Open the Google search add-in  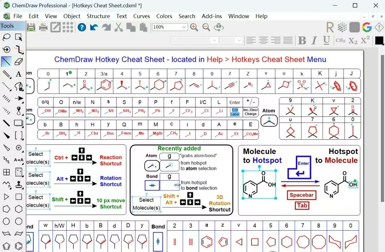(x=367, y=27)
